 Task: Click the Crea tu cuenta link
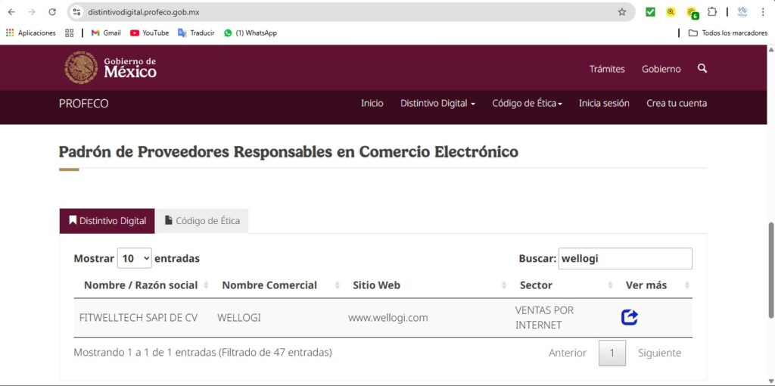[676, 103]
